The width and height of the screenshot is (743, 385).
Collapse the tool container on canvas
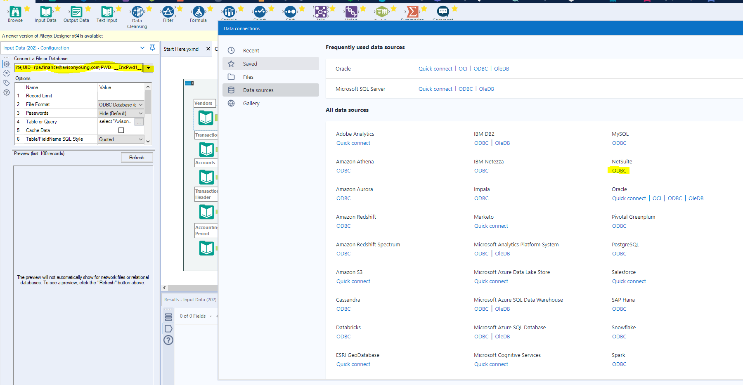[189, 83]
